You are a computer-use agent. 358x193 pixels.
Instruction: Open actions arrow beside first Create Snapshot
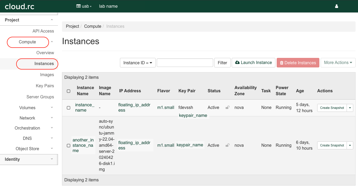click(x=350, y=108)
